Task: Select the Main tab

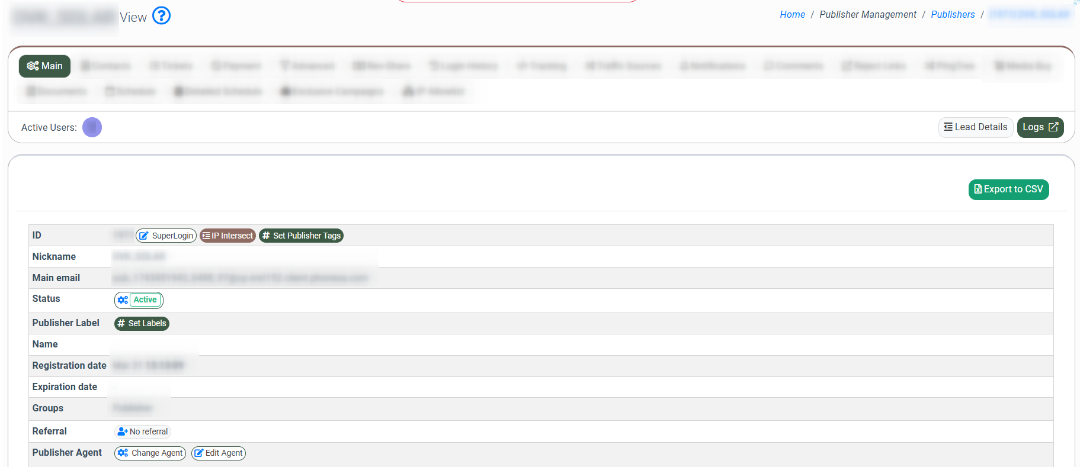Action: point(44,66)
